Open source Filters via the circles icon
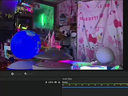The width and height of the screenshot is (128, 96). (x=26, y=74)
